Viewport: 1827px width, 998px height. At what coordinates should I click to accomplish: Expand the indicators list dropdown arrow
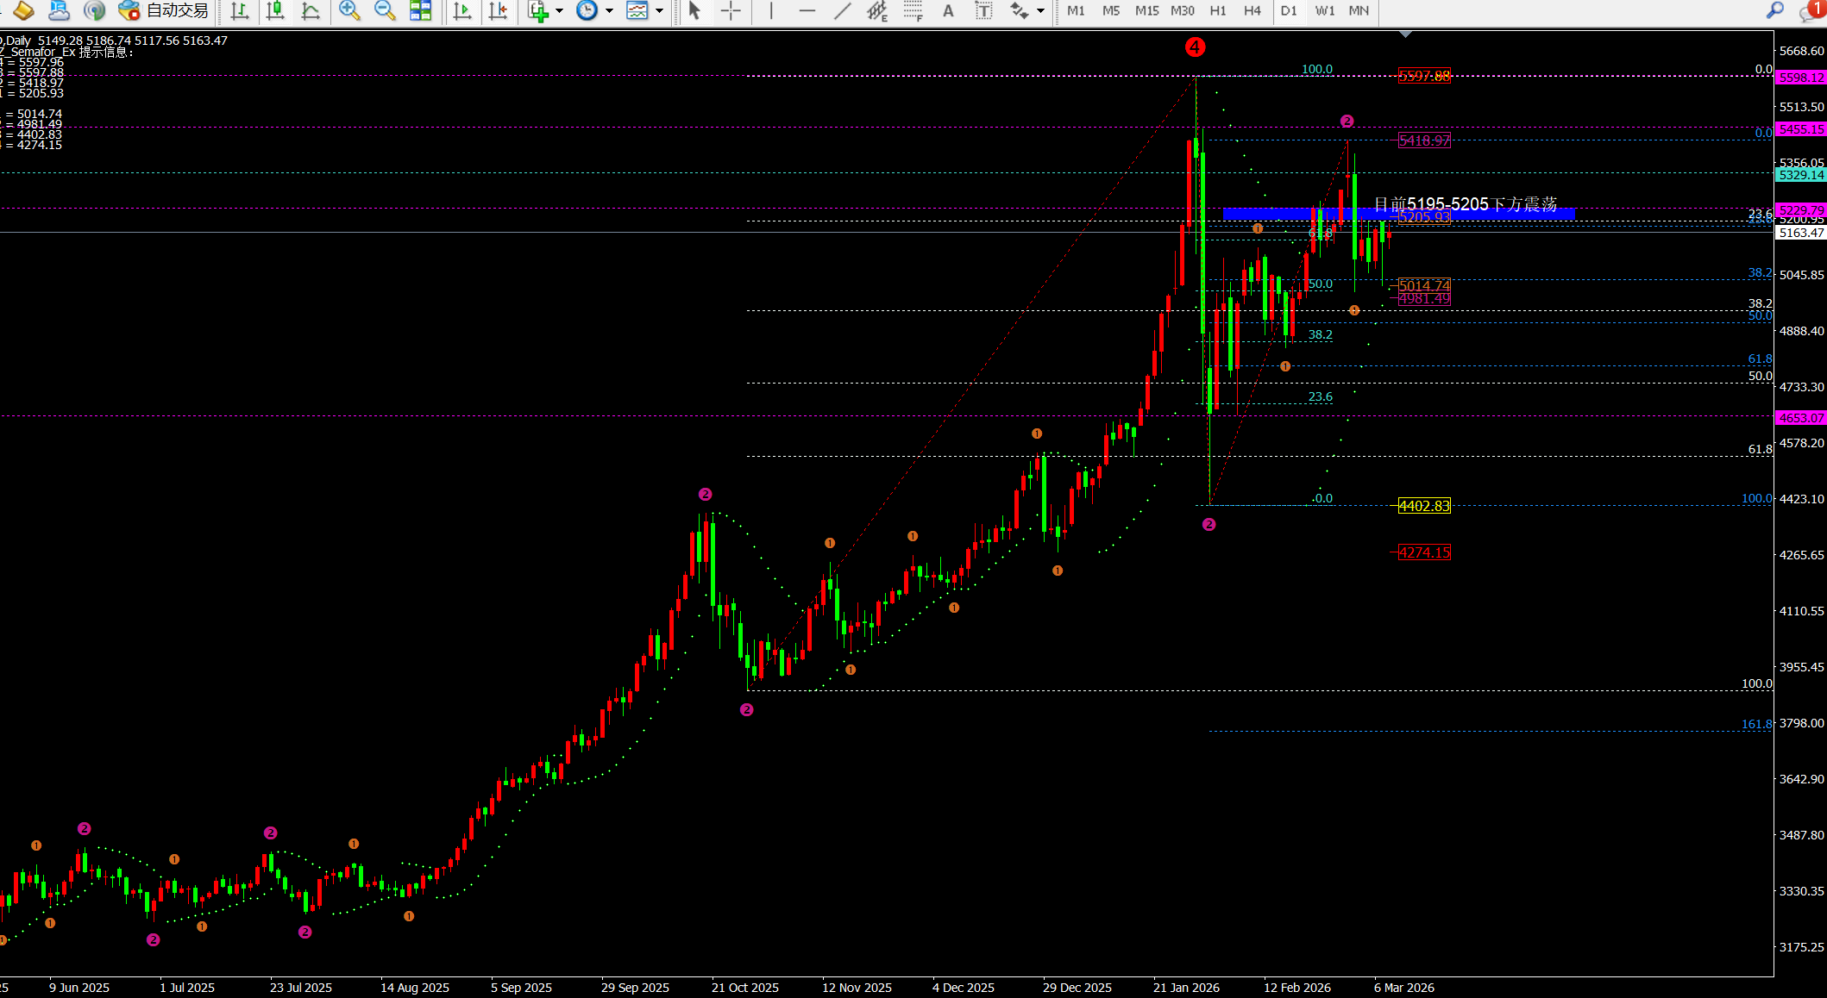pyautogui.click(x=560, y=10)
